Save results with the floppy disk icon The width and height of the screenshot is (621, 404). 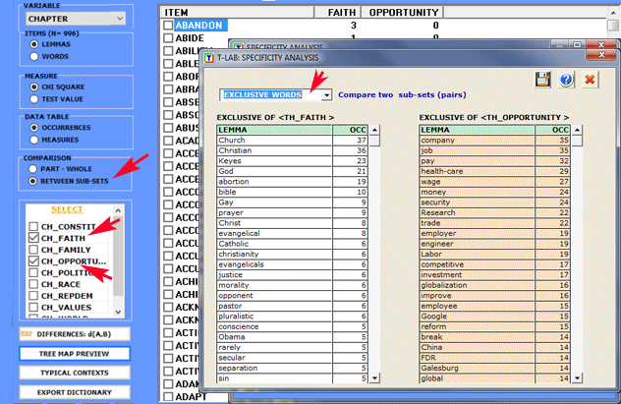click(542, 80)
